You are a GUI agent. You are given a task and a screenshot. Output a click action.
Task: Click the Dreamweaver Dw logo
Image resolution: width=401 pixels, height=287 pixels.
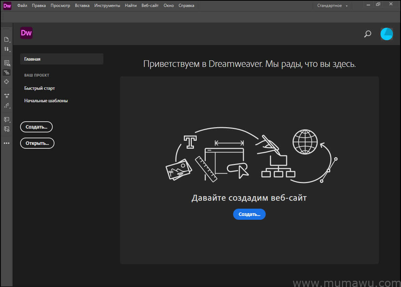26,33
